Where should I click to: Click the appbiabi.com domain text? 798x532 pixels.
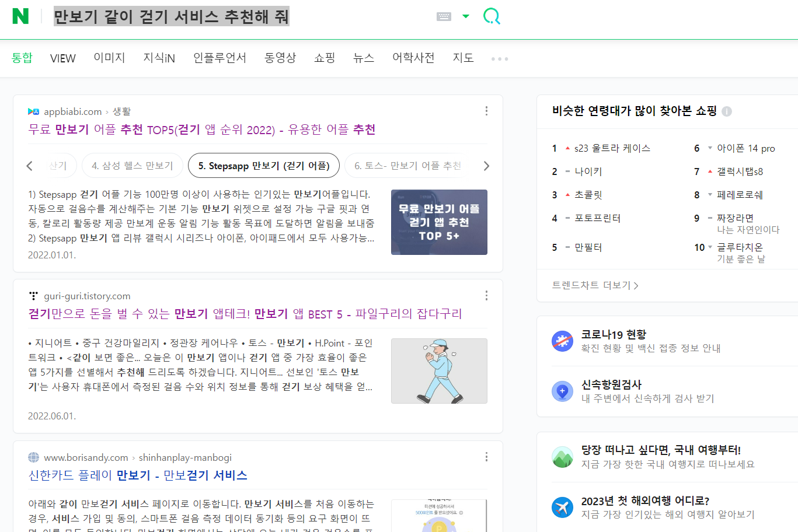pos(73,111)
